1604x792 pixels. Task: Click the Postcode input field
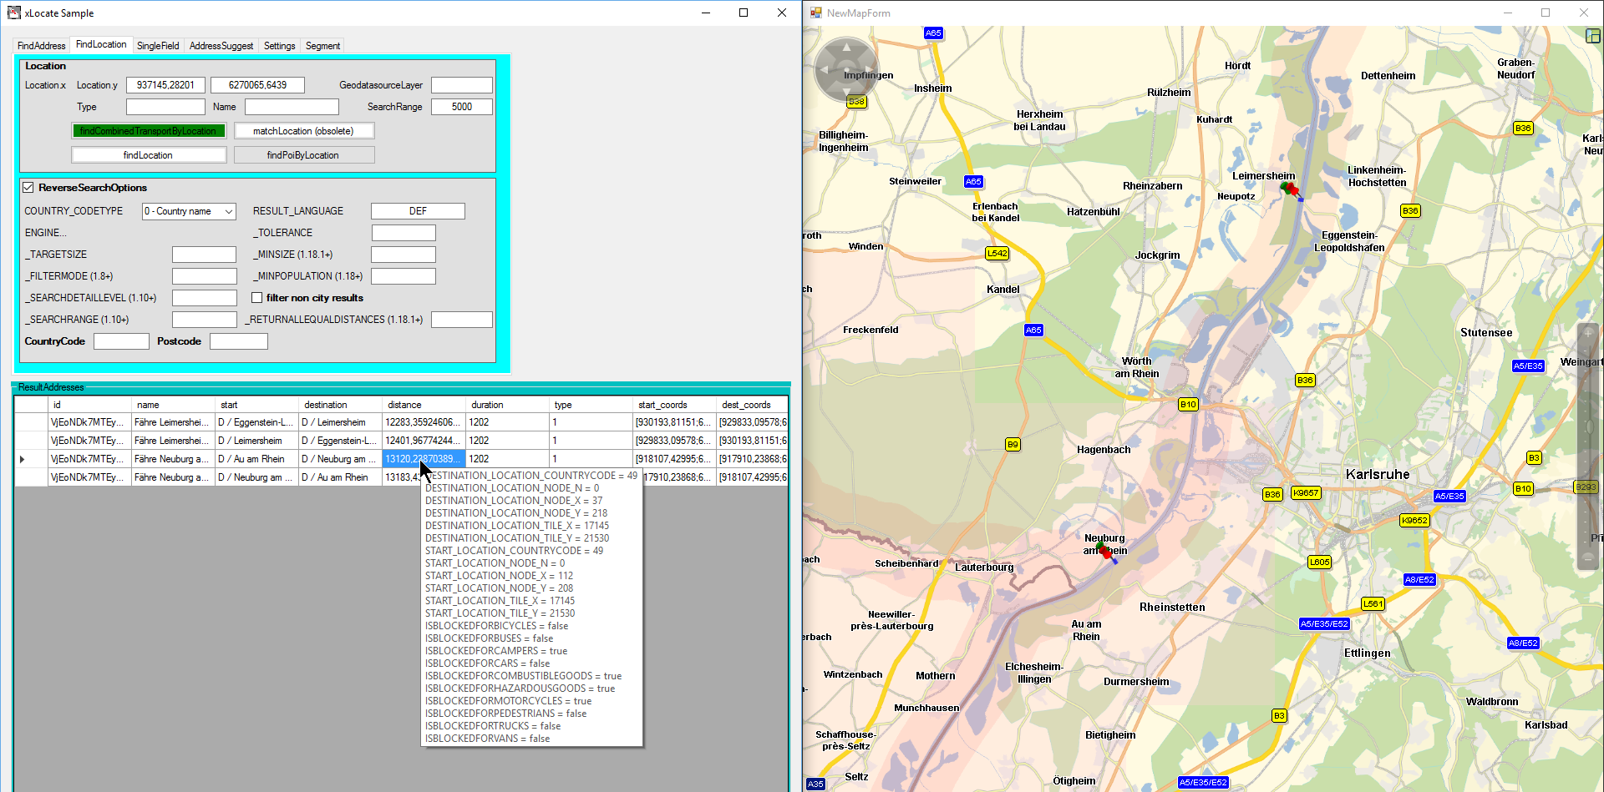pyautogui.click(x=238, y=341)
